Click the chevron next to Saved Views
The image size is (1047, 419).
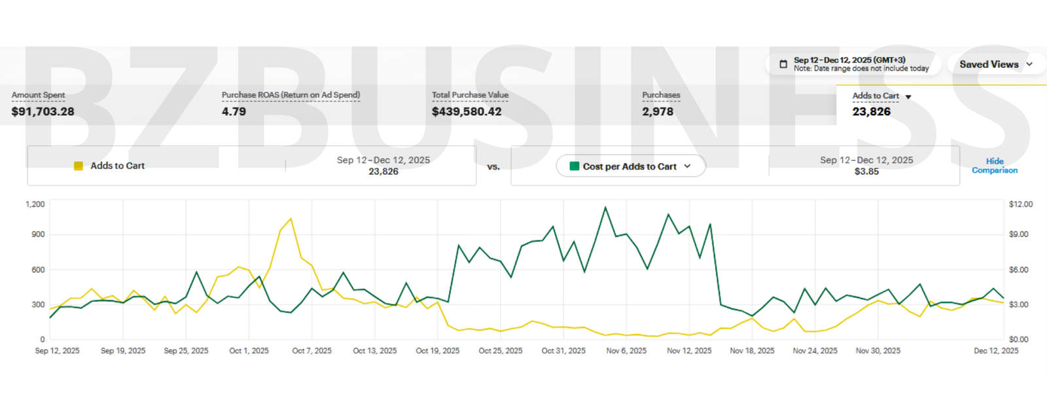(1029, 64)
